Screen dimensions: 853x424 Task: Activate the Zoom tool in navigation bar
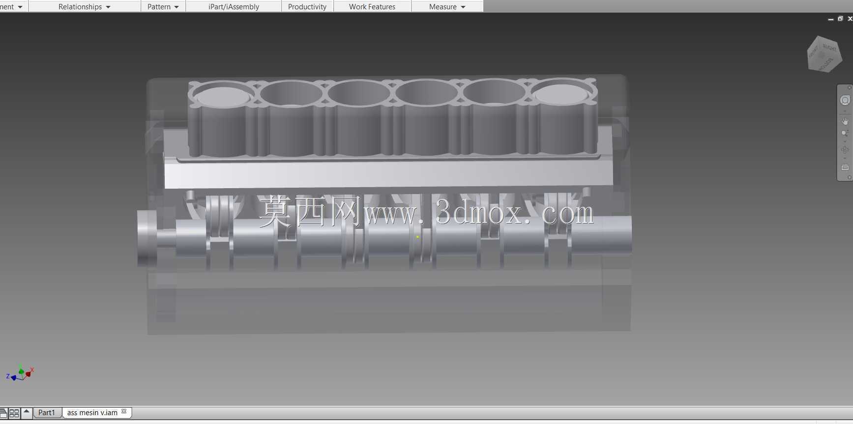coord(845,133)
